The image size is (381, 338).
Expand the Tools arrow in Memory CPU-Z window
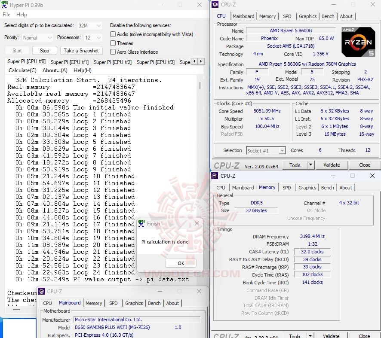point(310,335)
